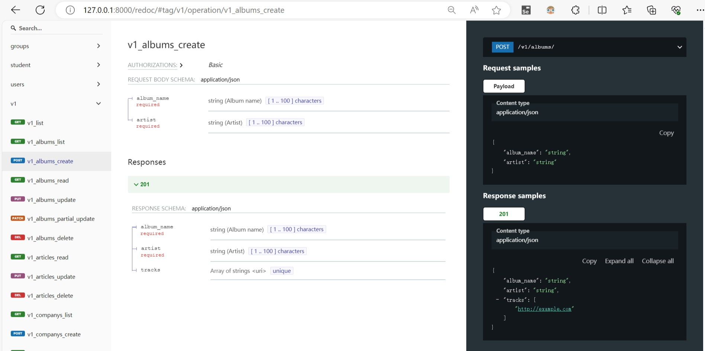Click artist field in response schema
Viewport: 705px width, 351px height.
coord(151,248)
